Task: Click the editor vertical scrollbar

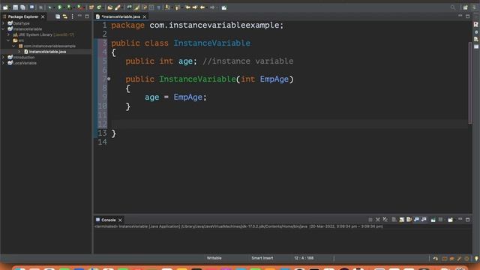Action: point(470,82)
